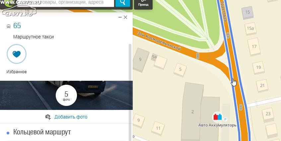Screen dimensions: 281x141
Task: Open the Авто Аккумуляторь battery shop icon
Action: 217,117
